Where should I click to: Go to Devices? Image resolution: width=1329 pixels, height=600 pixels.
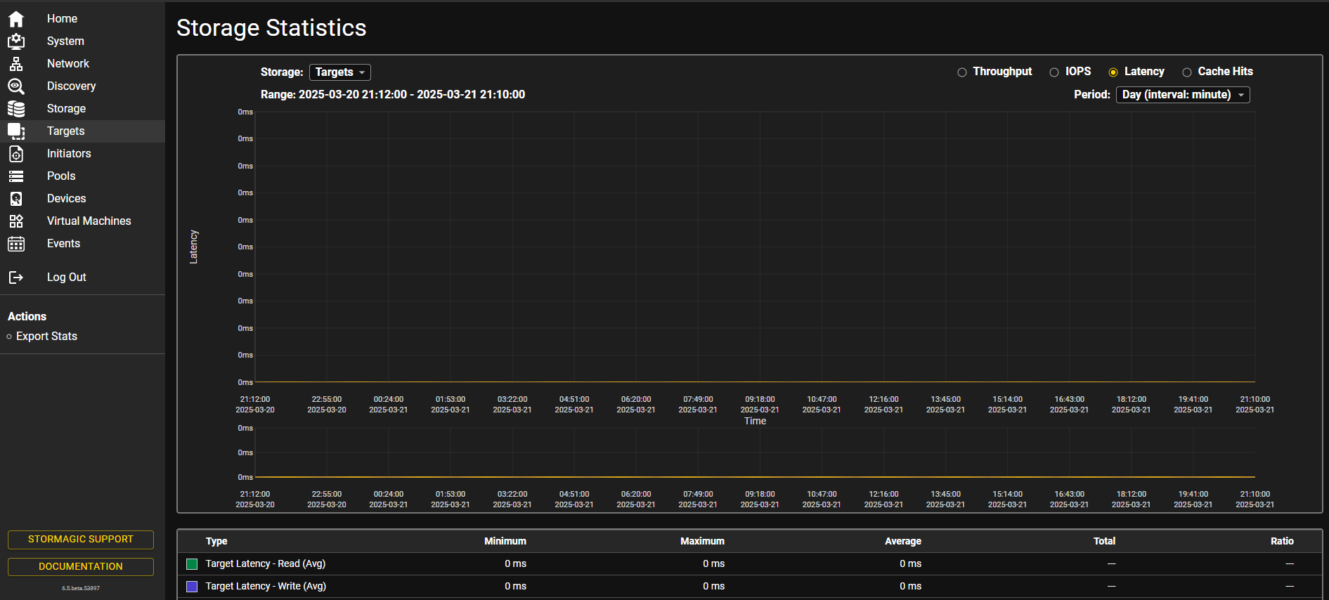click(66, 199)
